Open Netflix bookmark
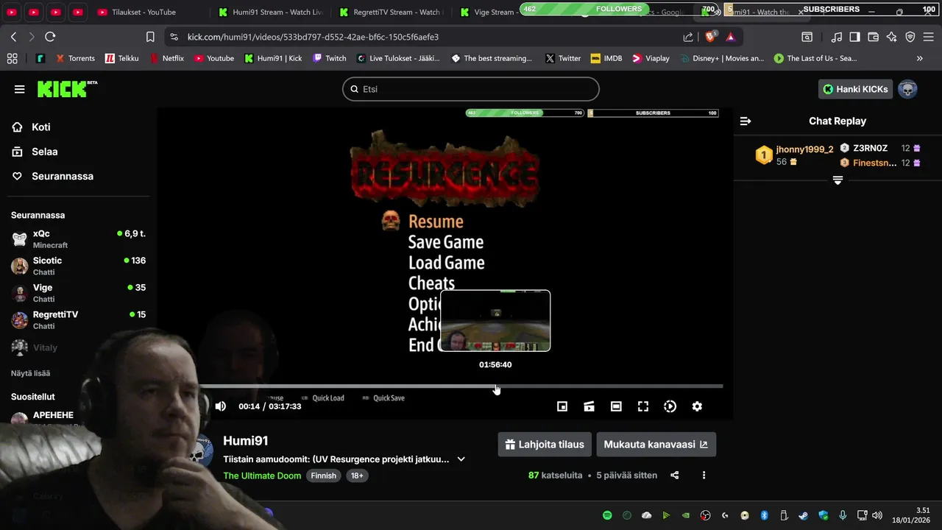942x530 pixels. 166,58
